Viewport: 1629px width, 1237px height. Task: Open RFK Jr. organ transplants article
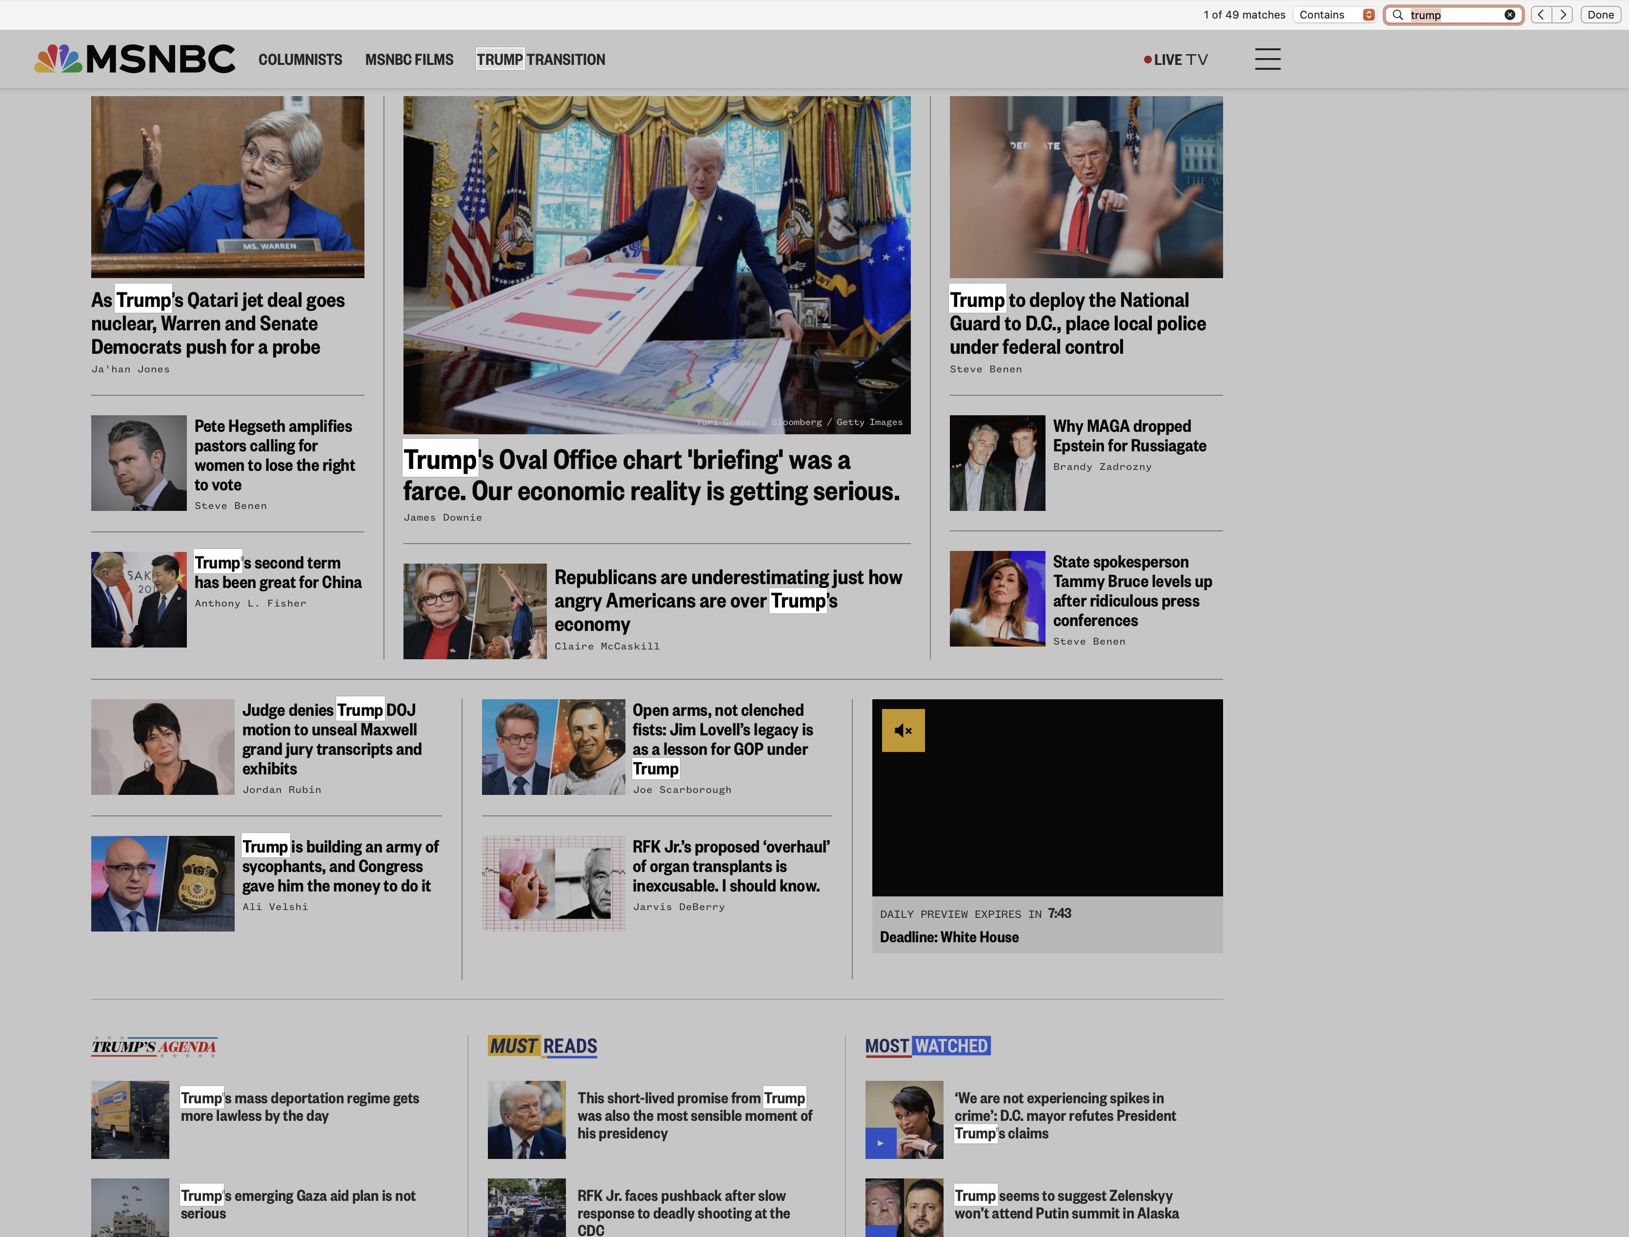point(730,867)
